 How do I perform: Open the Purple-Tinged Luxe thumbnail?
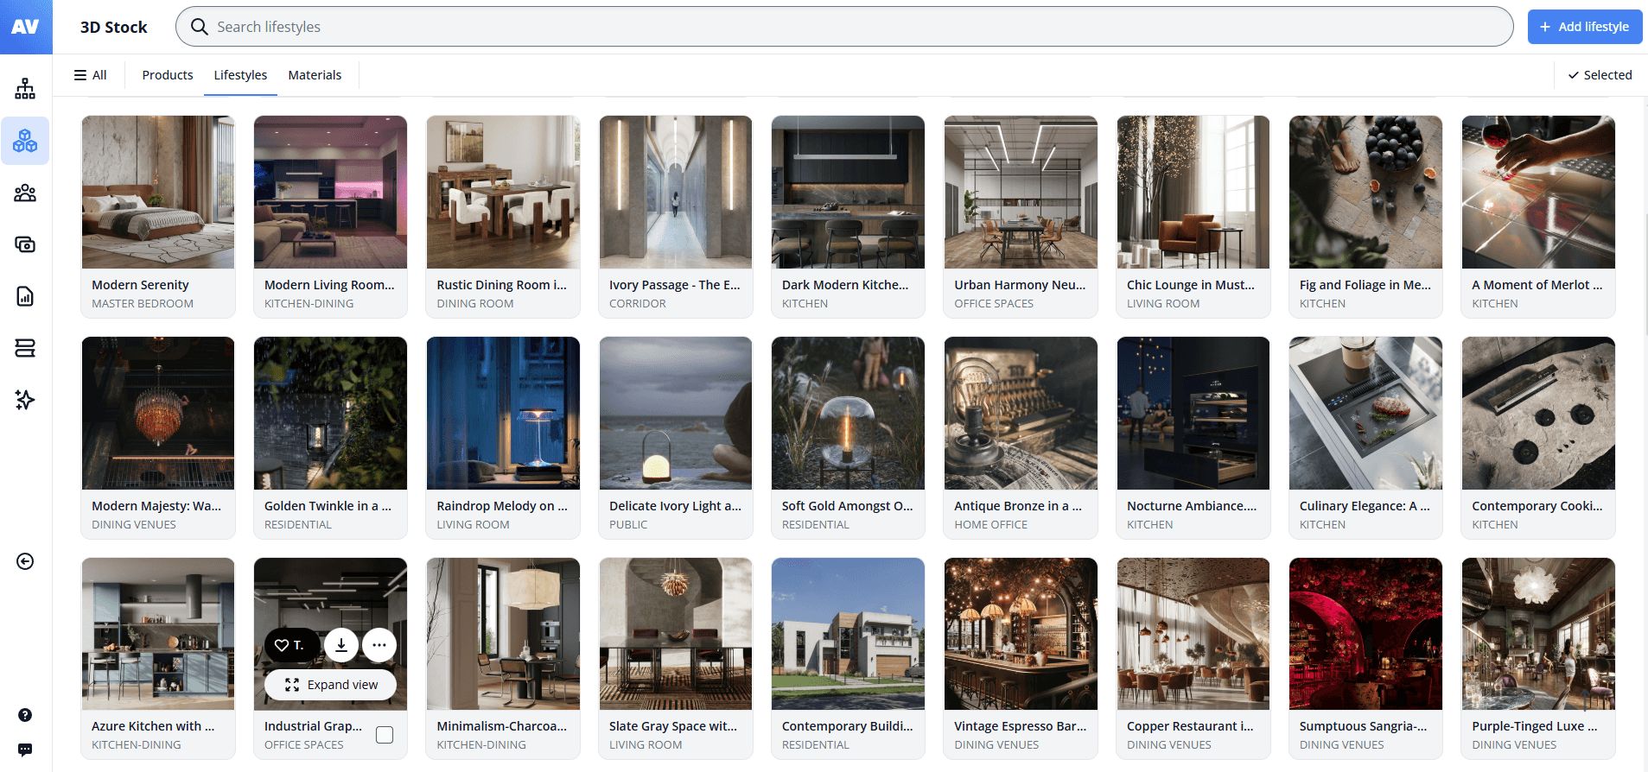[1538, 634]
